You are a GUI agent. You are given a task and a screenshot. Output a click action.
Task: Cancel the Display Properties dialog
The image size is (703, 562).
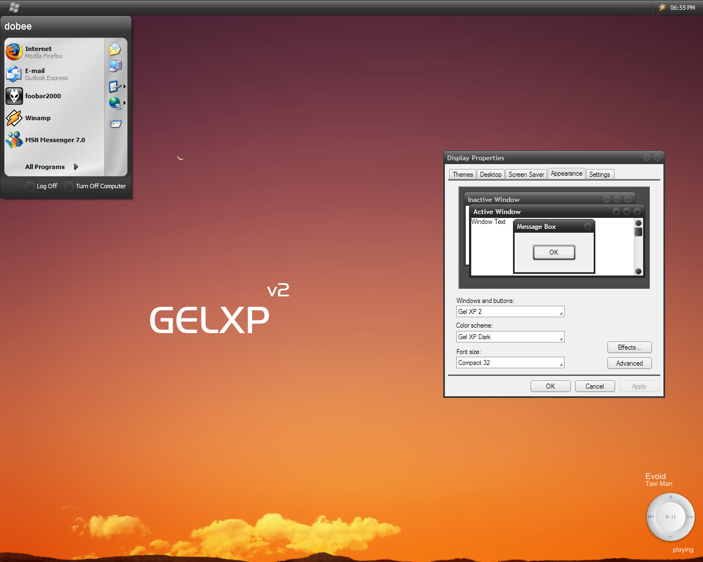595,386
